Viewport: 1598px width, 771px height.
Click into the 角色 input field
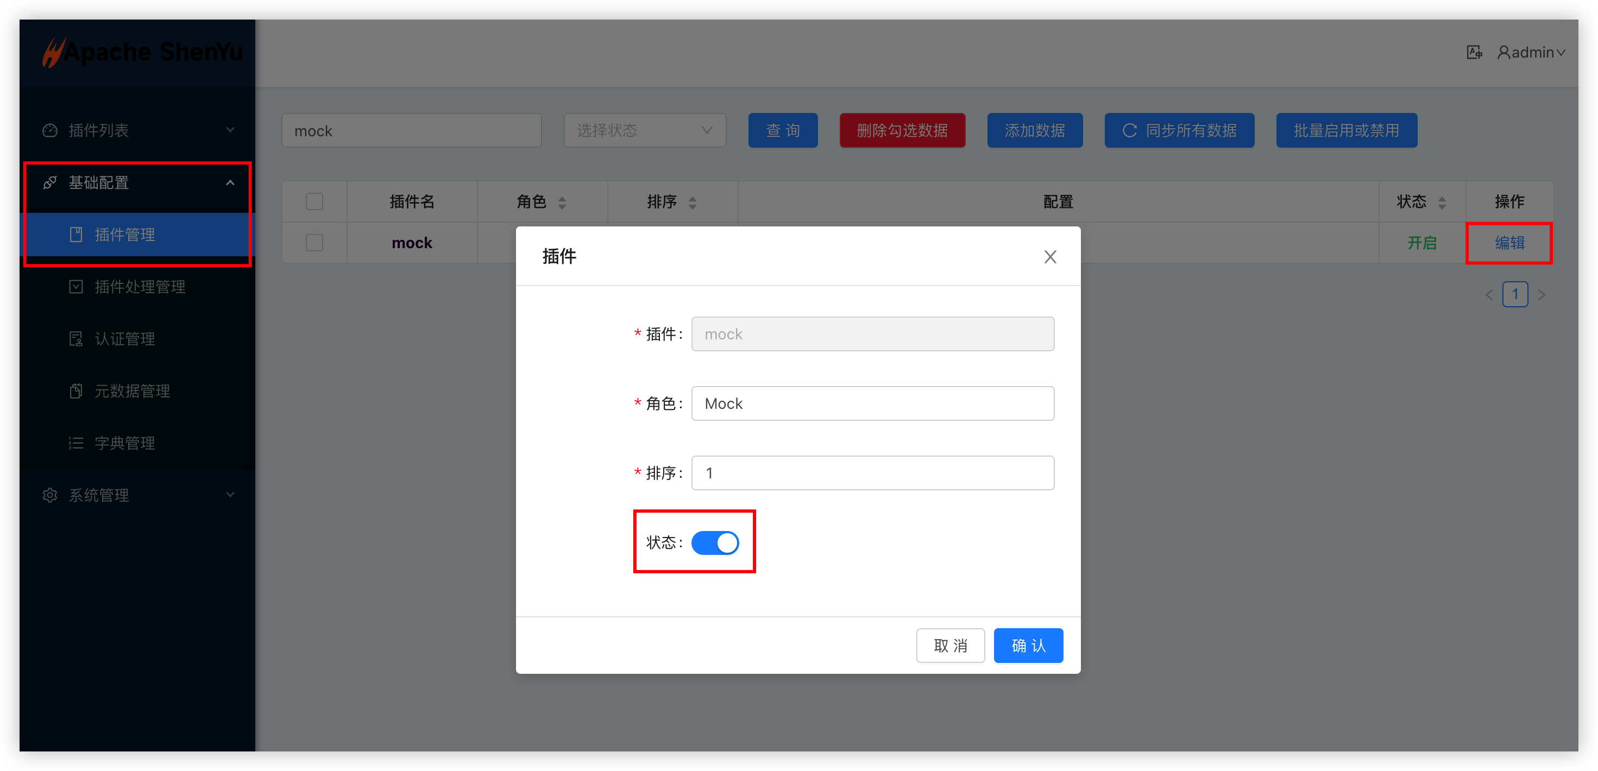point(872,404)
